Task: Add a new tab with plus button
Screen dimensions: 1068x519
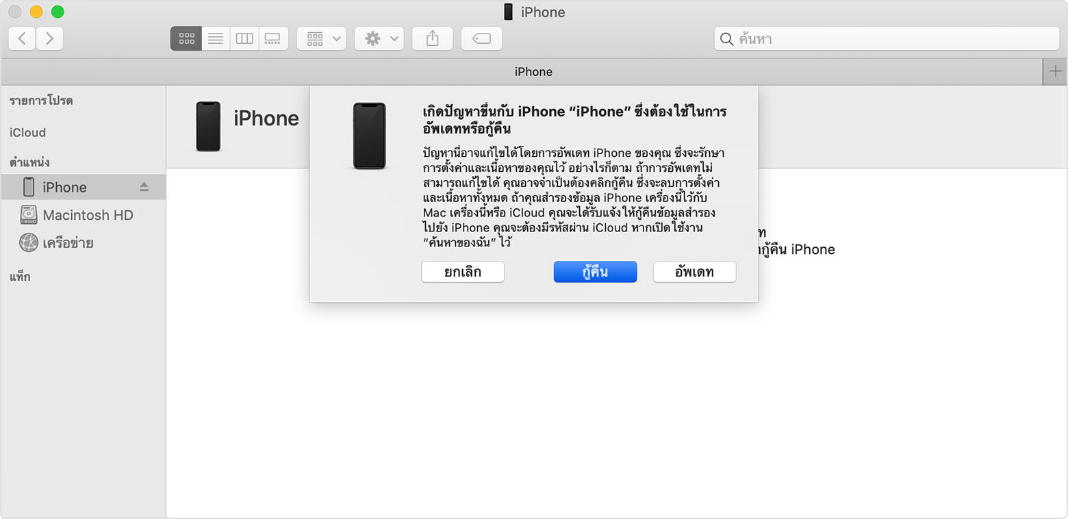Action: [x=1055, y=72]
